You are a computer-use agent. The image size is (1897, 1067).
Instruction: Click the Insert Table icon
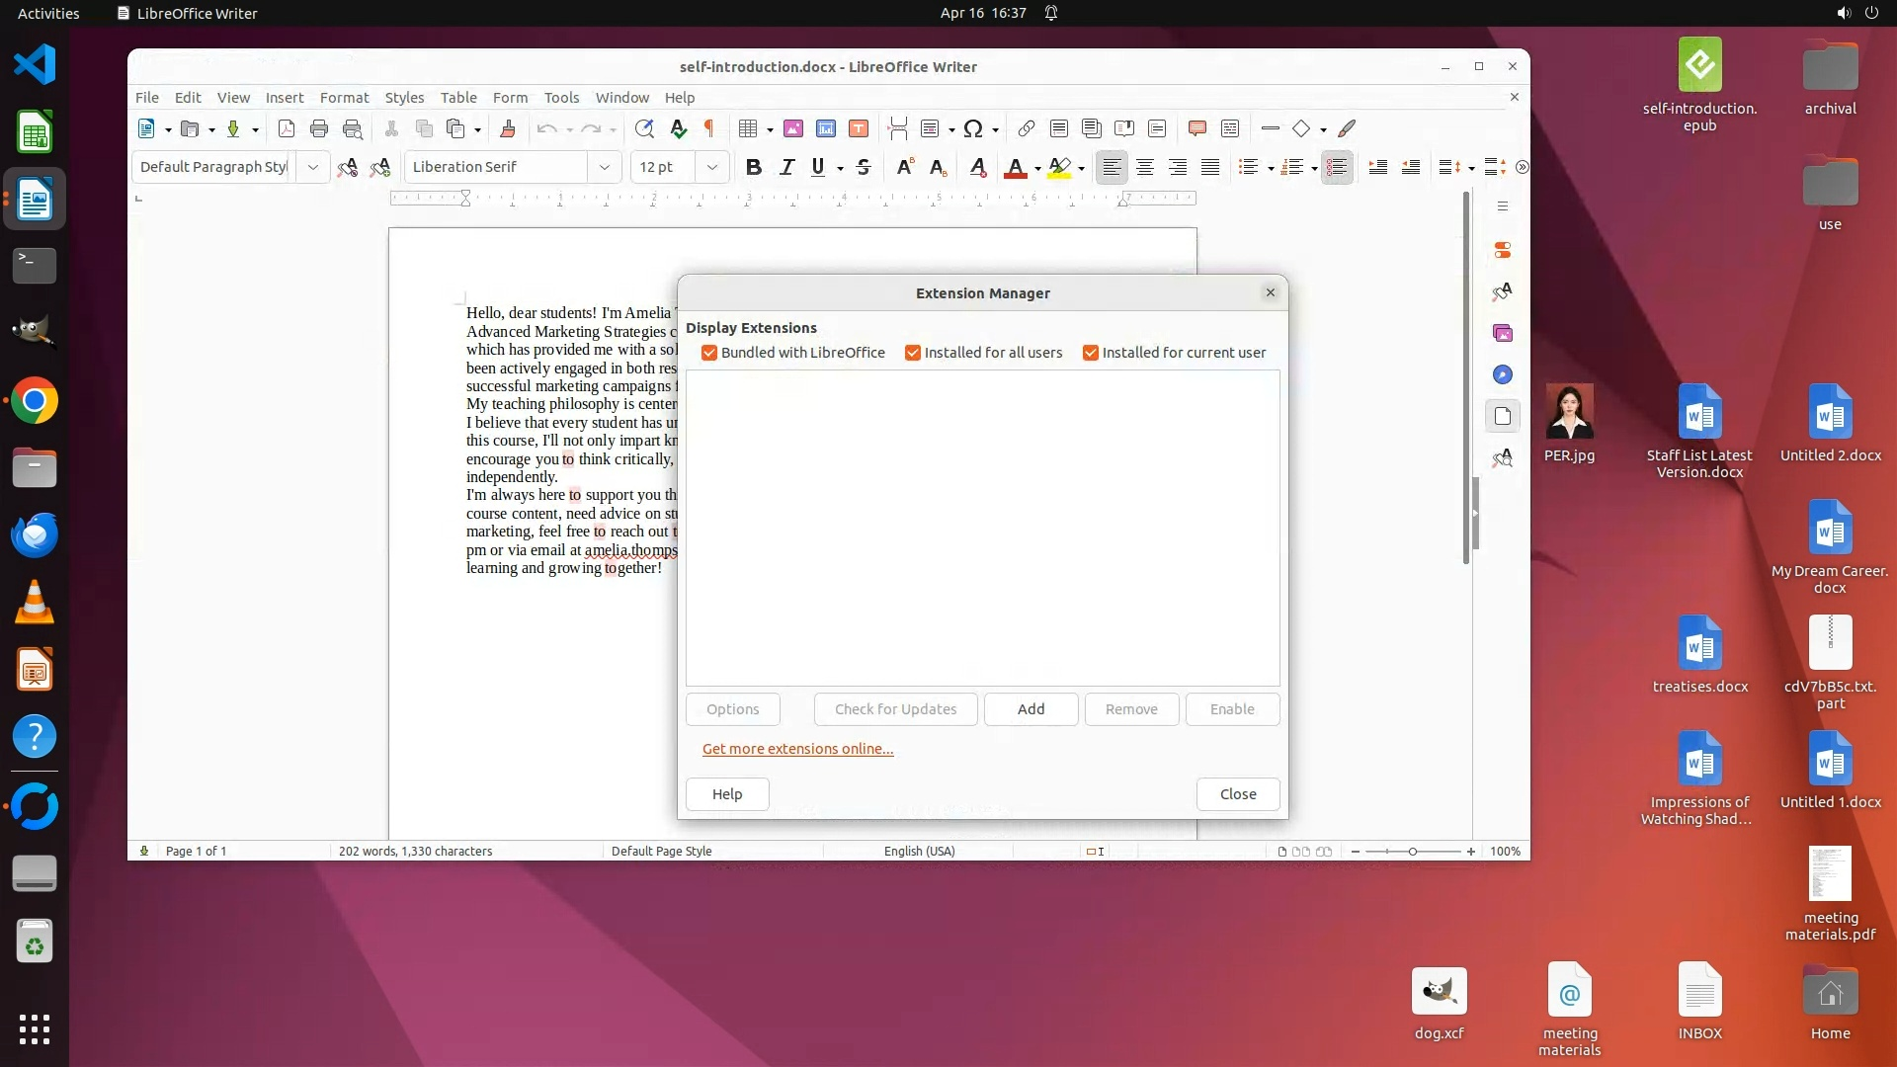(748, 128)
